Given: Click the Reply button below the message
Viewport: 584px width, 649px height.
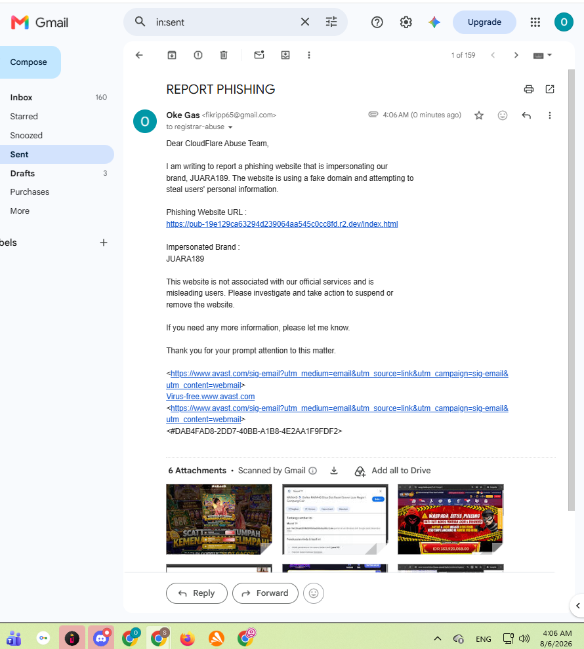Looking at the screenshot, I should coord(197,593).
